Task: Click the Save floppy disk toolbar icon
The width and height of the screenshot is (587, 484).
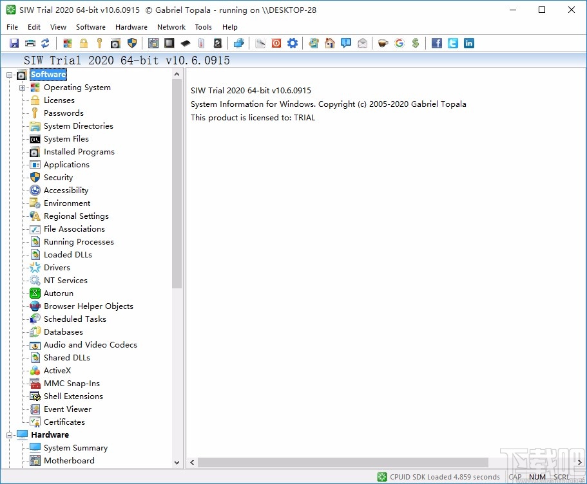Action: pyautogui.click(x=14, y=43)
